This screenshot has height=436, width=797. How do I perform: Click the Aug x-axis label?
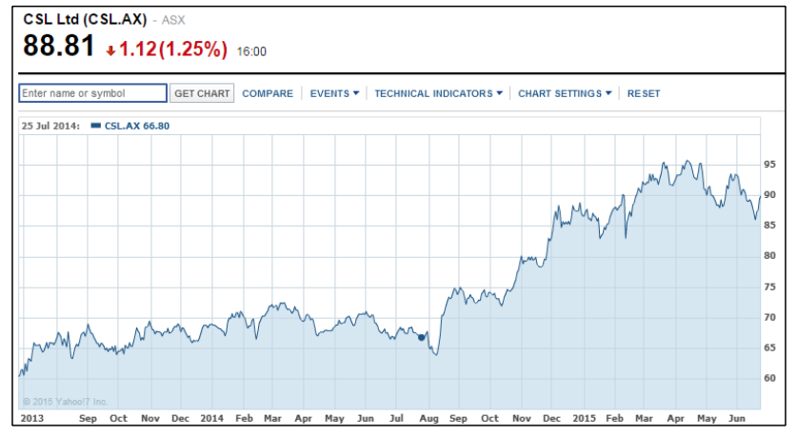pyautogui.click(x=428, y=418)
